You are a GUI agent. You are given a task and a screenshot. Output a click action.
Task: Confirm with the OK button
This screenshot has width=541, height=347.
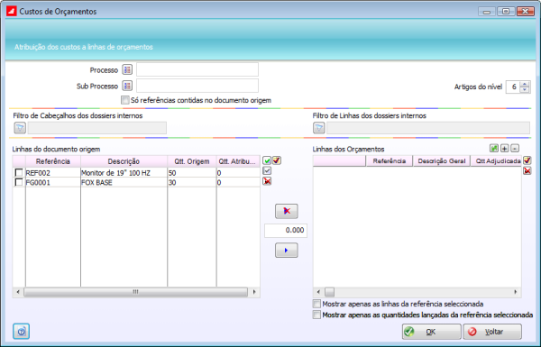click(431, 332)
